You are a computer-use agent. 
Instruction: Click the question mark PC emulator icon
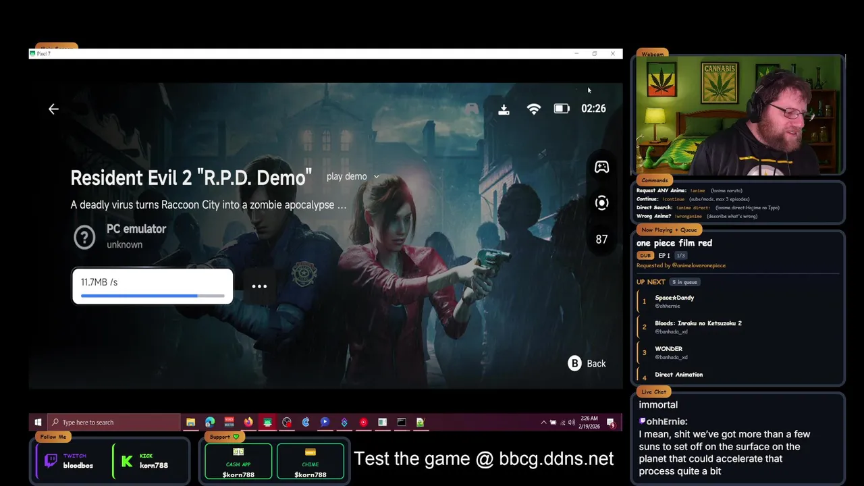84,237
